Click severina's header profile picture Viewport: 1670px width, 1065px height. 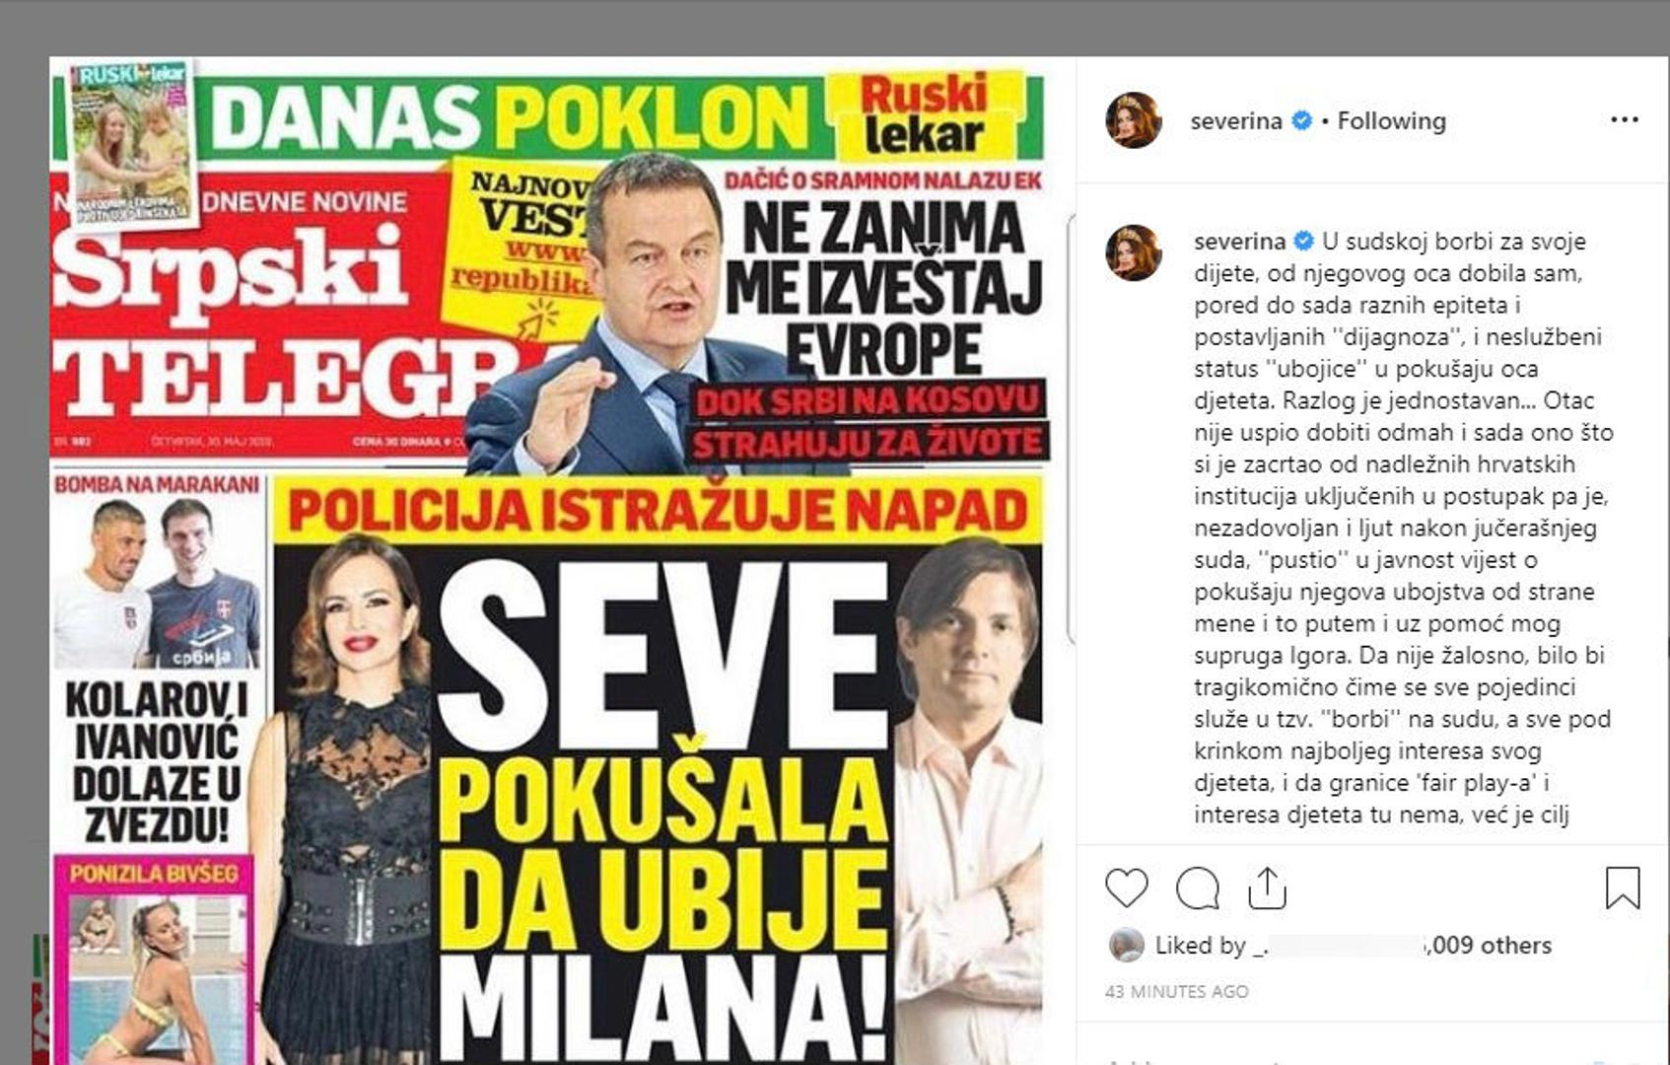click(1134, 120)
